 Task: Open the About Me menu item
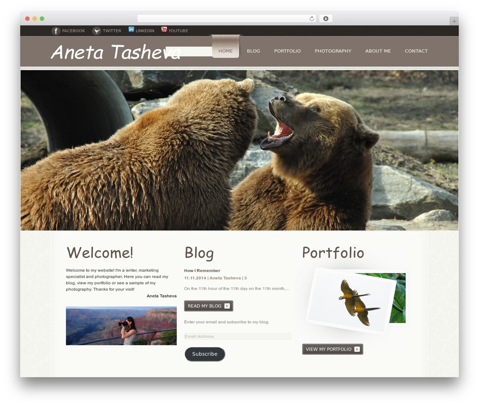[378, 51]
